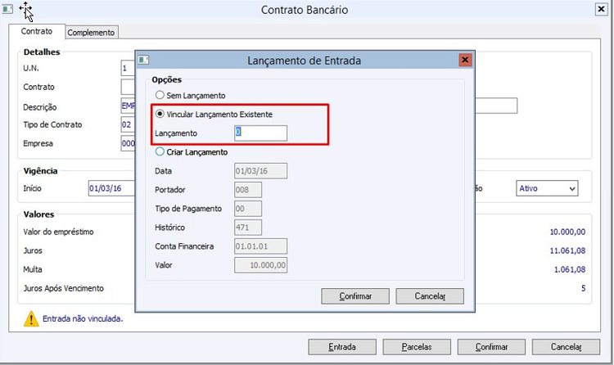Image resolution: width=614 pixels, height=365 pixels.
Task: Close the Lançamento de Entrada dialog
Action: tap(465, 60)
